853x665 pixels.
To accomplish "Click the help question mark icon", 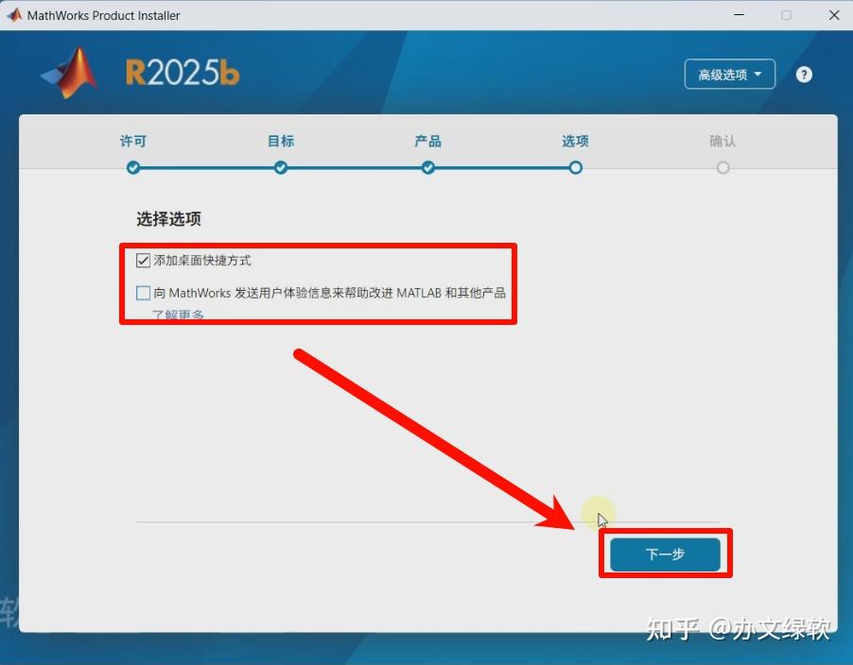I will [x=804, y=75].
